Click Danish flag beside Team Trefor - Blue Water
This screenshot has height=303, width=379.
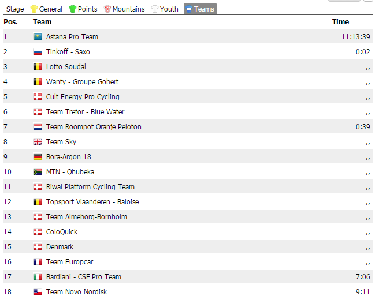click(38, 112)
